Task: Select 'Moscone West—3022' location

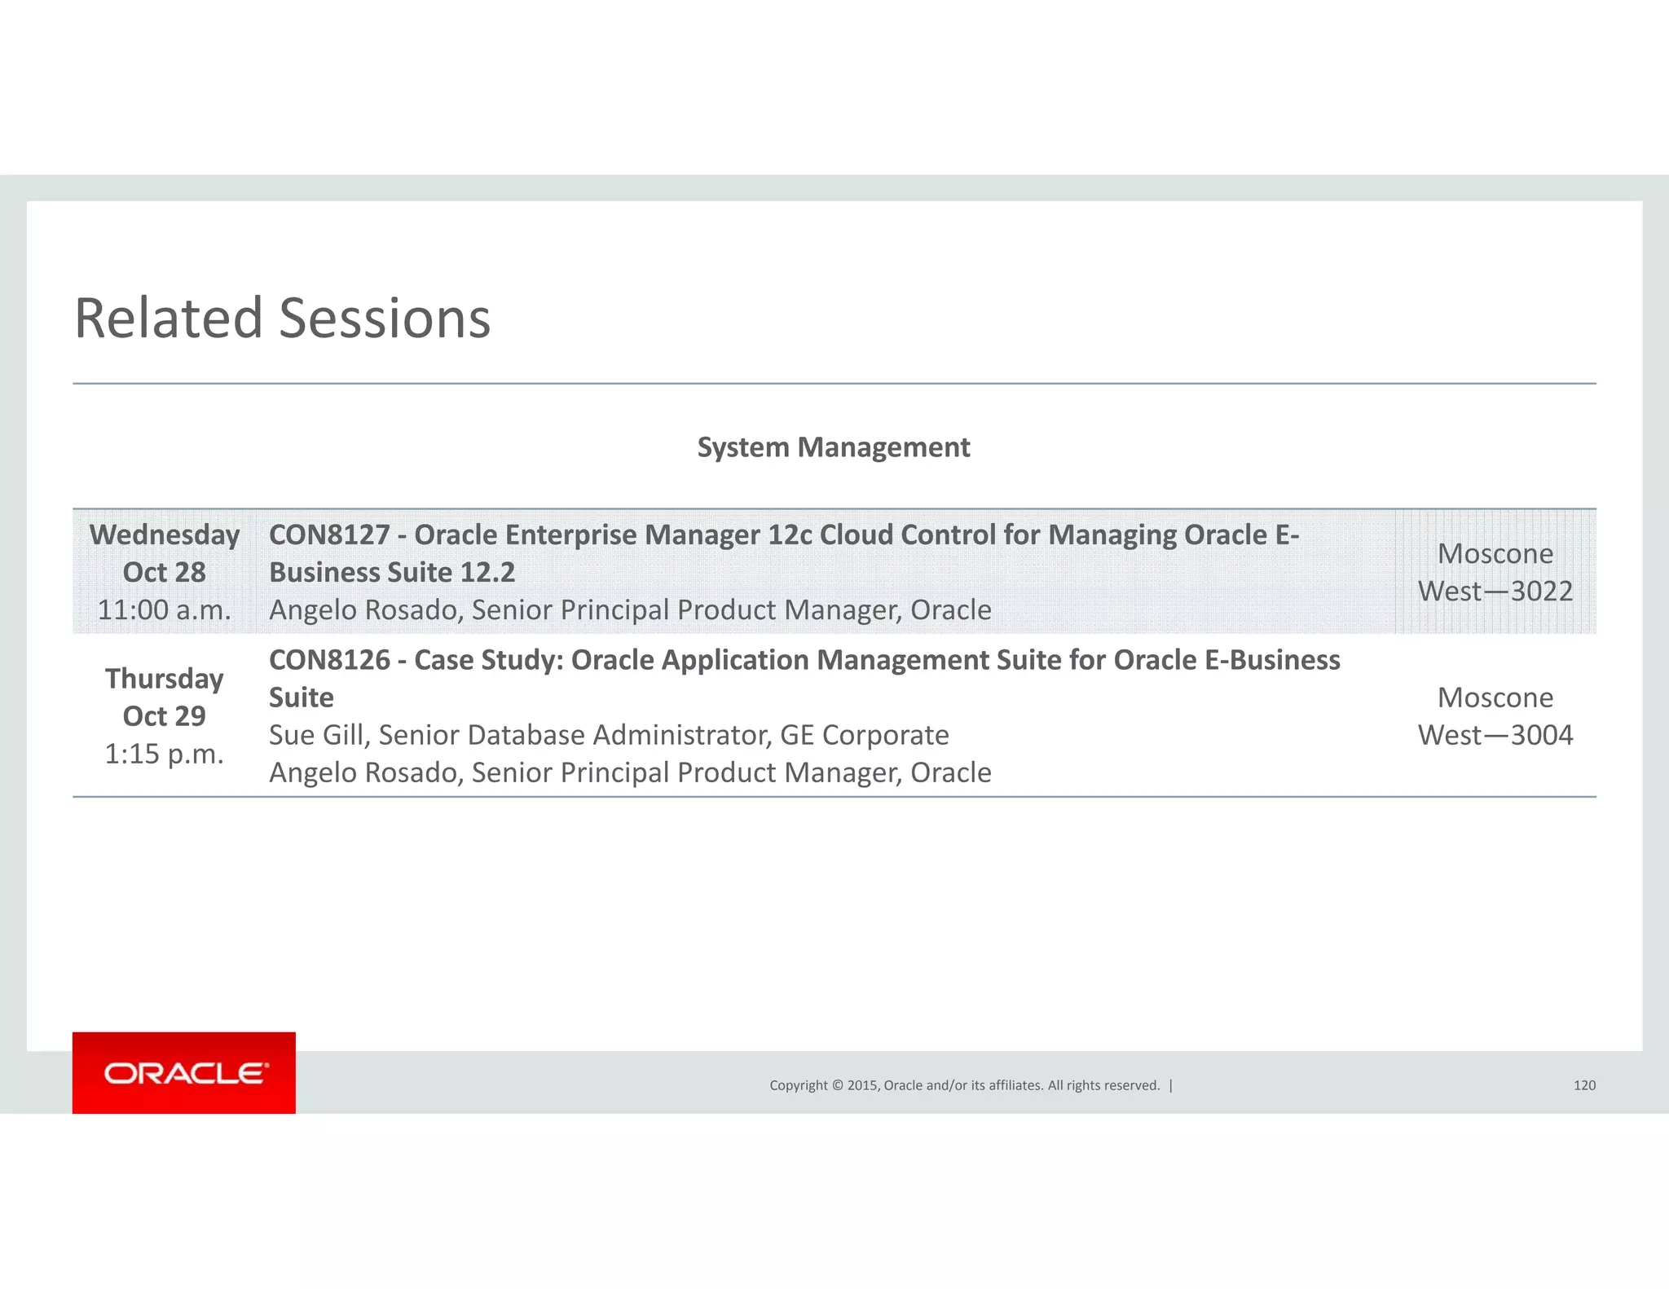Action: tap(1495, 572)
